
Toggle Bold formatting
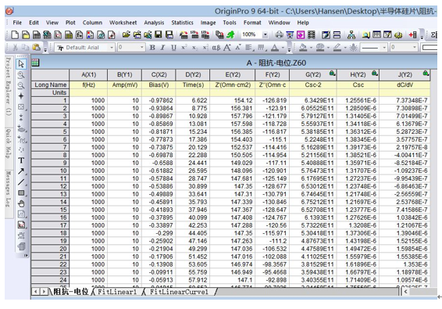coord(152,48)
